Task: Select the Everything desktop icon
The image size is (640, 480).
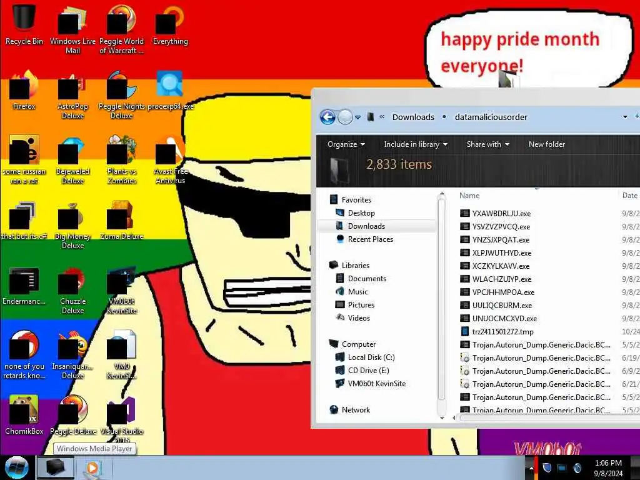Action: 170,25
